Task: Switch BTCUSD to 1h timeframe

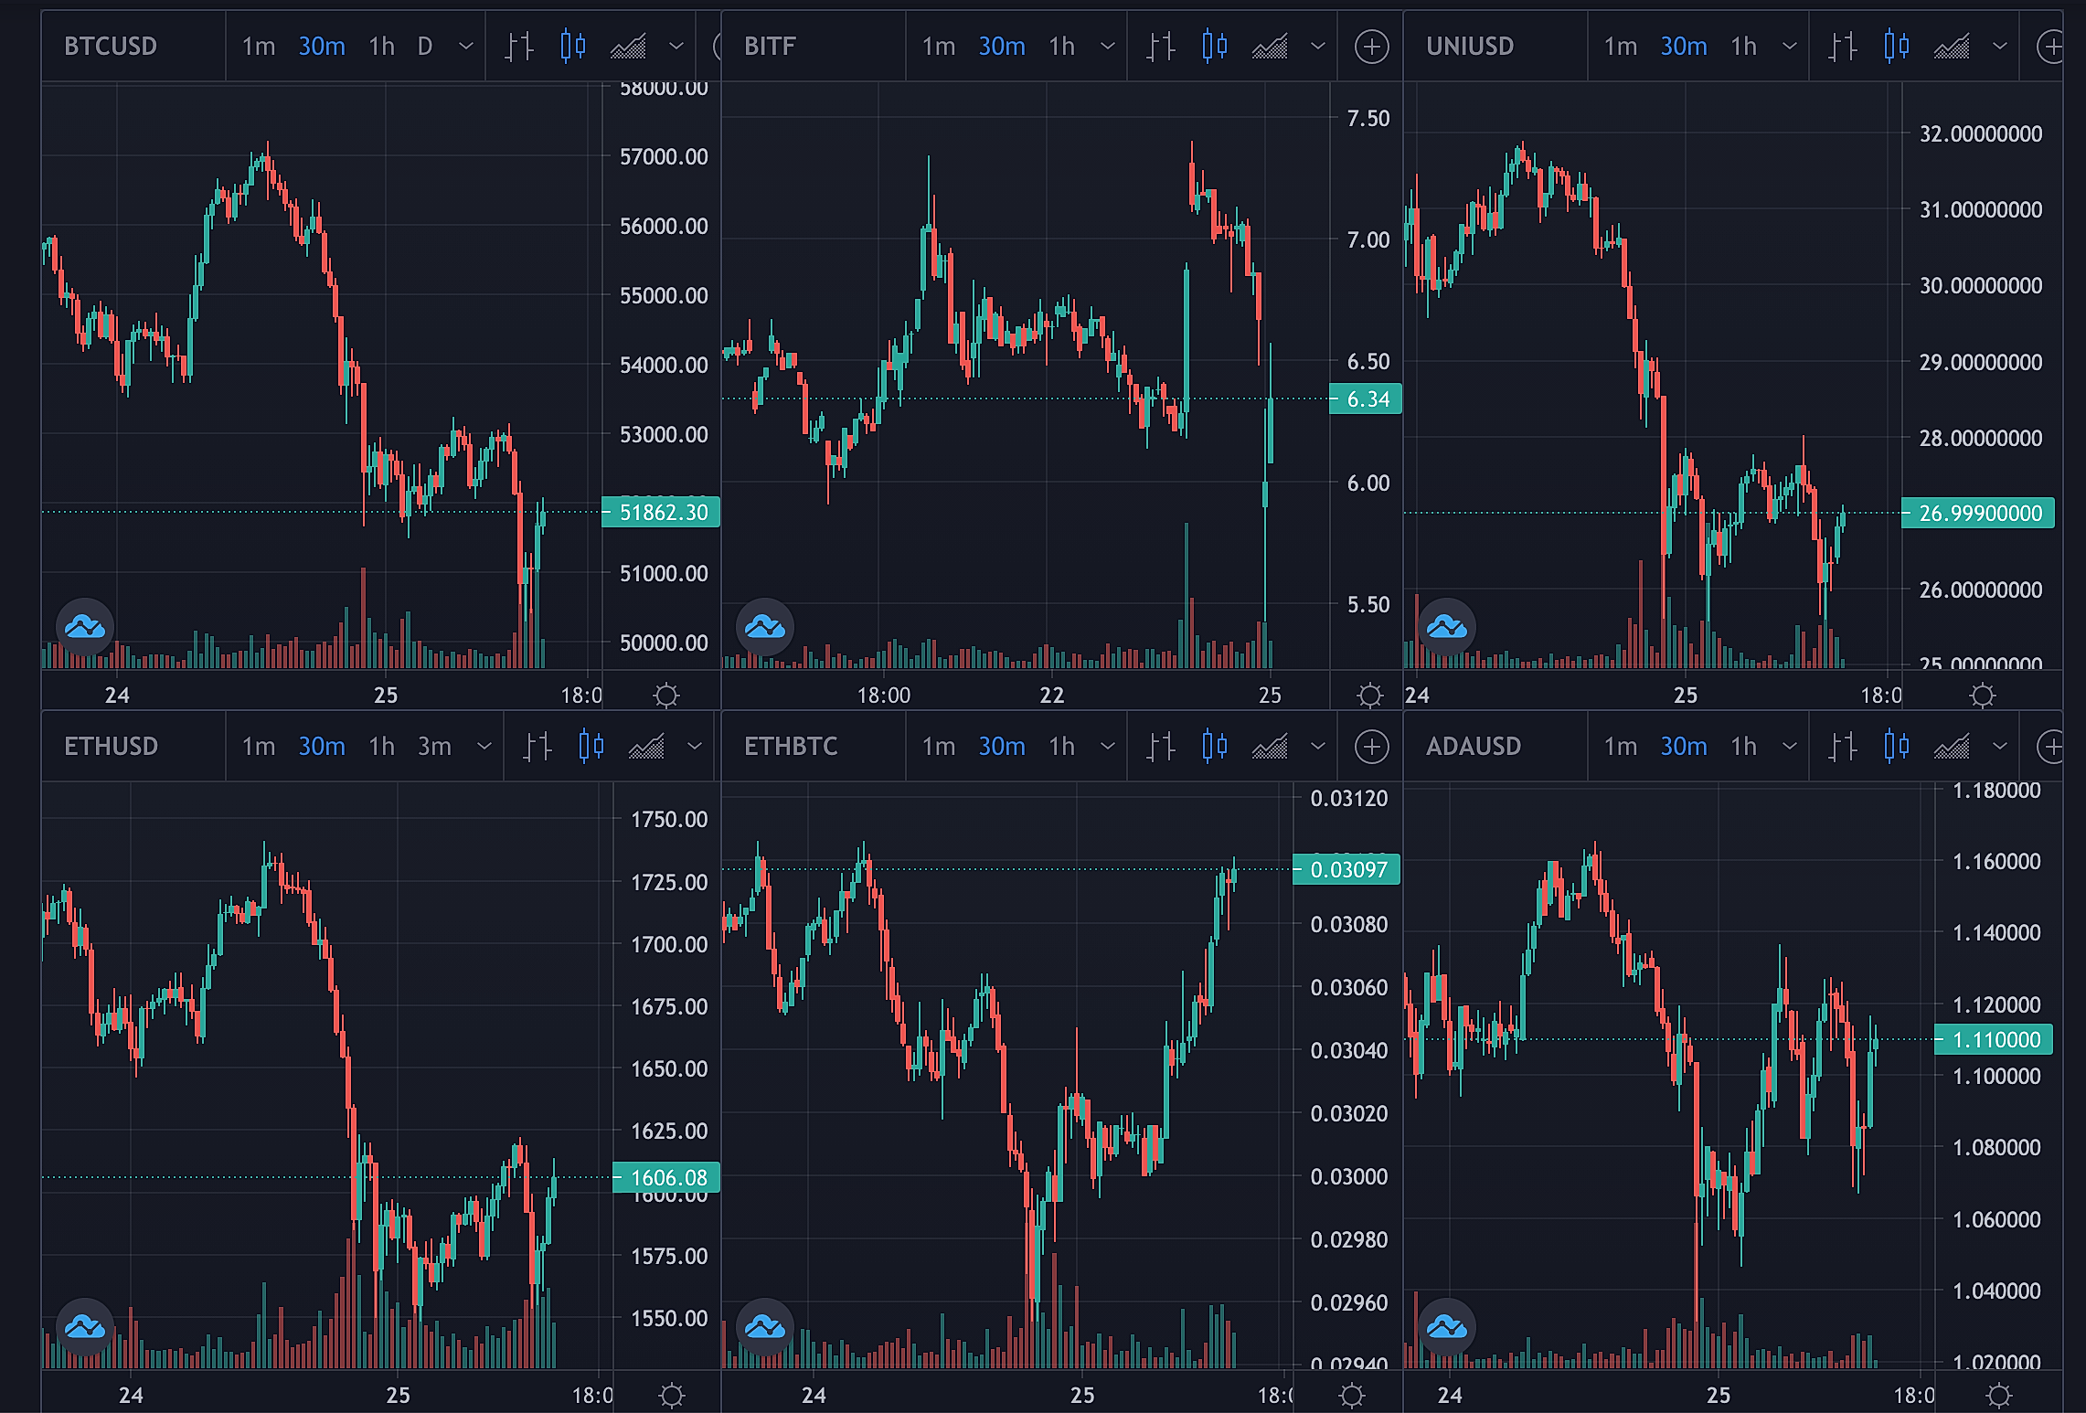Action: (381, 46)
